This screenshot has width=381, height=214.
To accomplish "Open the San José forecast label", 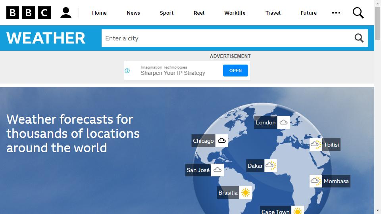I will (198, 170).
